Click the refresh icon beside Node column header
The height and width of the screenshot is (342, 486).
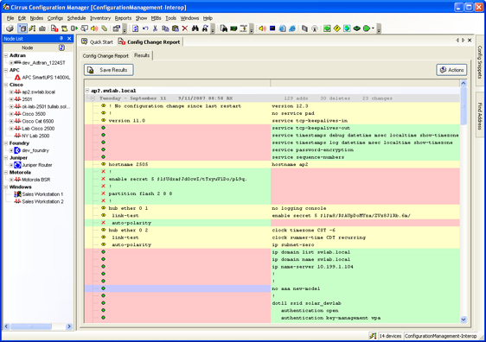[x=61, y=47]
